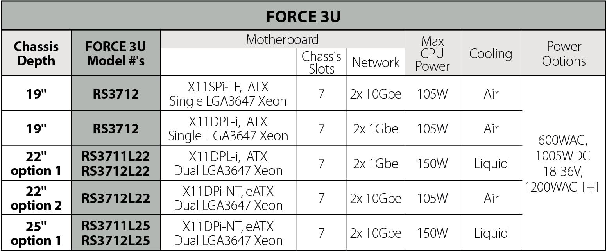Image resolution: width=607 pixels, height=251 pixels.
Task: Click the RS3711L25 RS3712L25 model cell
Action: (116, 233)
